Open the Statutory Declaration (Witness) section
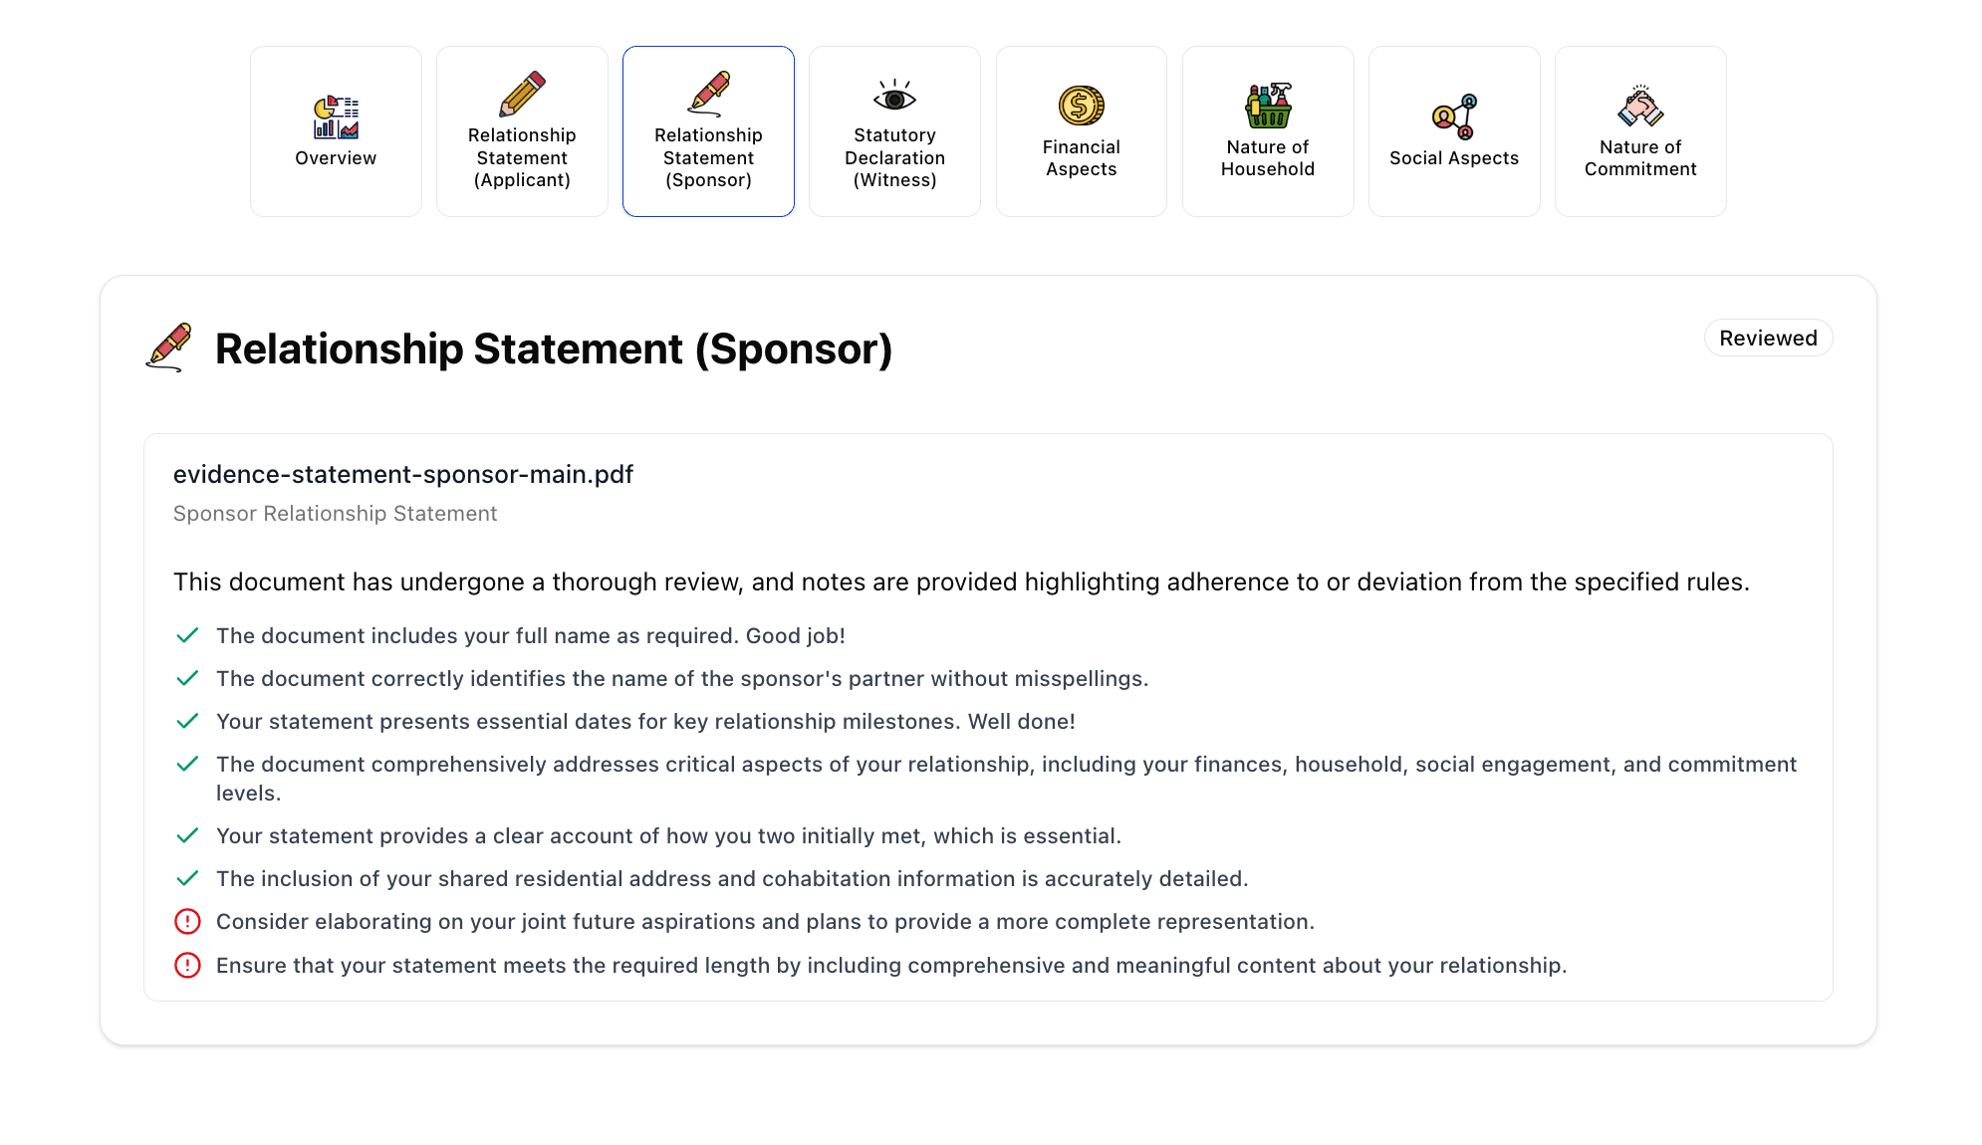Viewport: 1982px width, 1145px height. 894,130
